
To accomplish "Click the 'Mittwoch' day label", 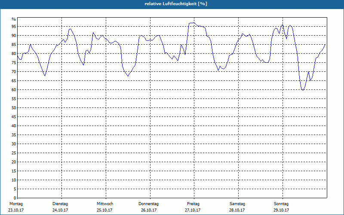I will (x=105, y=204).
